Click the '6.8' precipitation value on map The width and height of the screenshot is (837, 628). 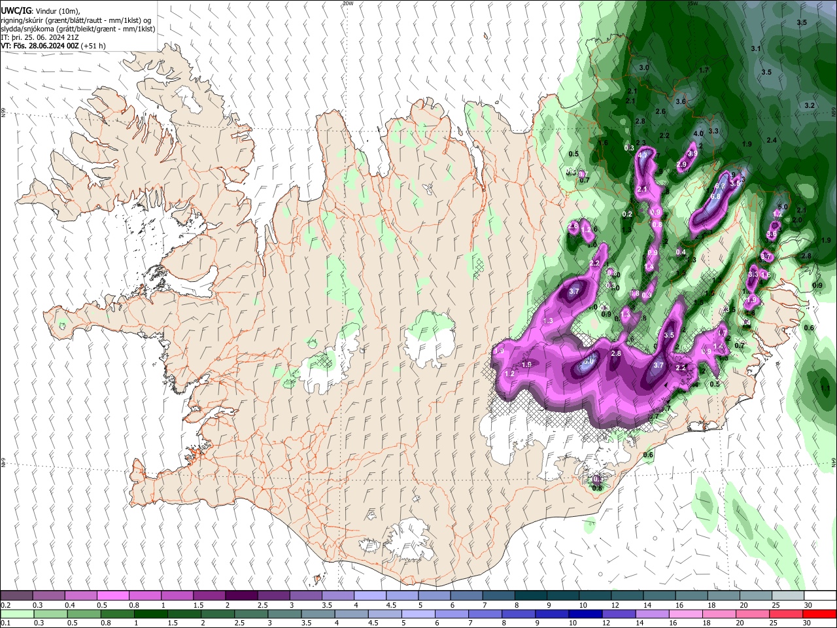pyautogui.click(x=715, y=196)
